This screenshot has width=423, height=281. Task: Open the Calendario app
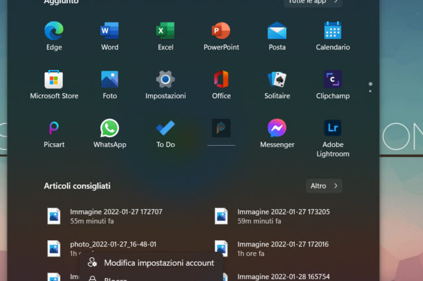click(x=332, y=36)
